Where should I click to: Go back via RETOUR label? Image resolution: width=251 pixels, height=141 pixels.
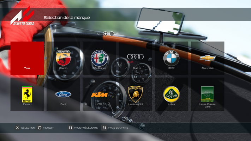(48, 128)
